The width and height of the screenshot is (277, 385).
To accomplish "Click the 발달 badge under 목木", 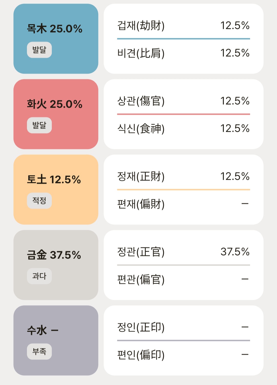I will [39, 50].
